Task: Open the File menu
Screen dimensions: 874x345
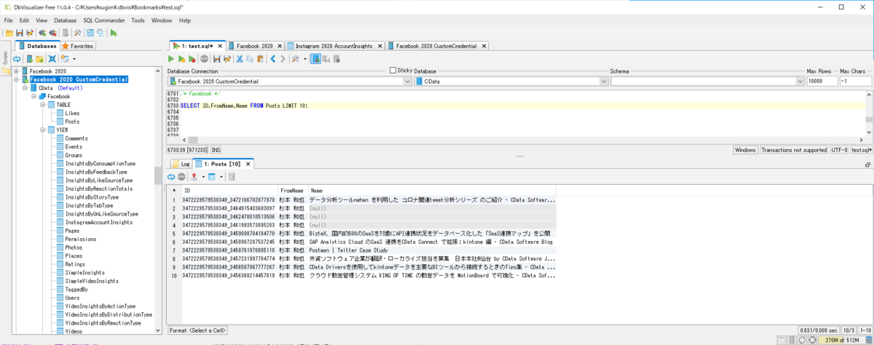Action: pyautogui.click(x=9, y=20)
